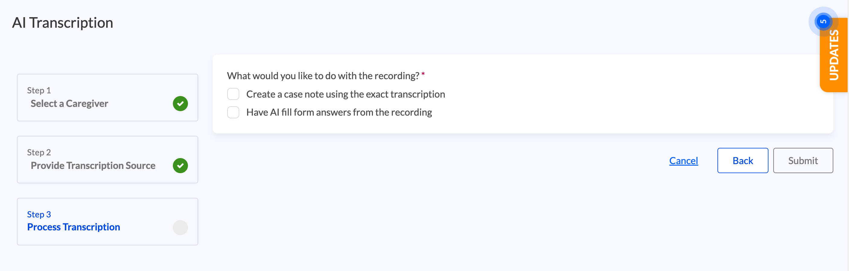Click the recording question text
849x271 pixels.
[x=323, y=76]
